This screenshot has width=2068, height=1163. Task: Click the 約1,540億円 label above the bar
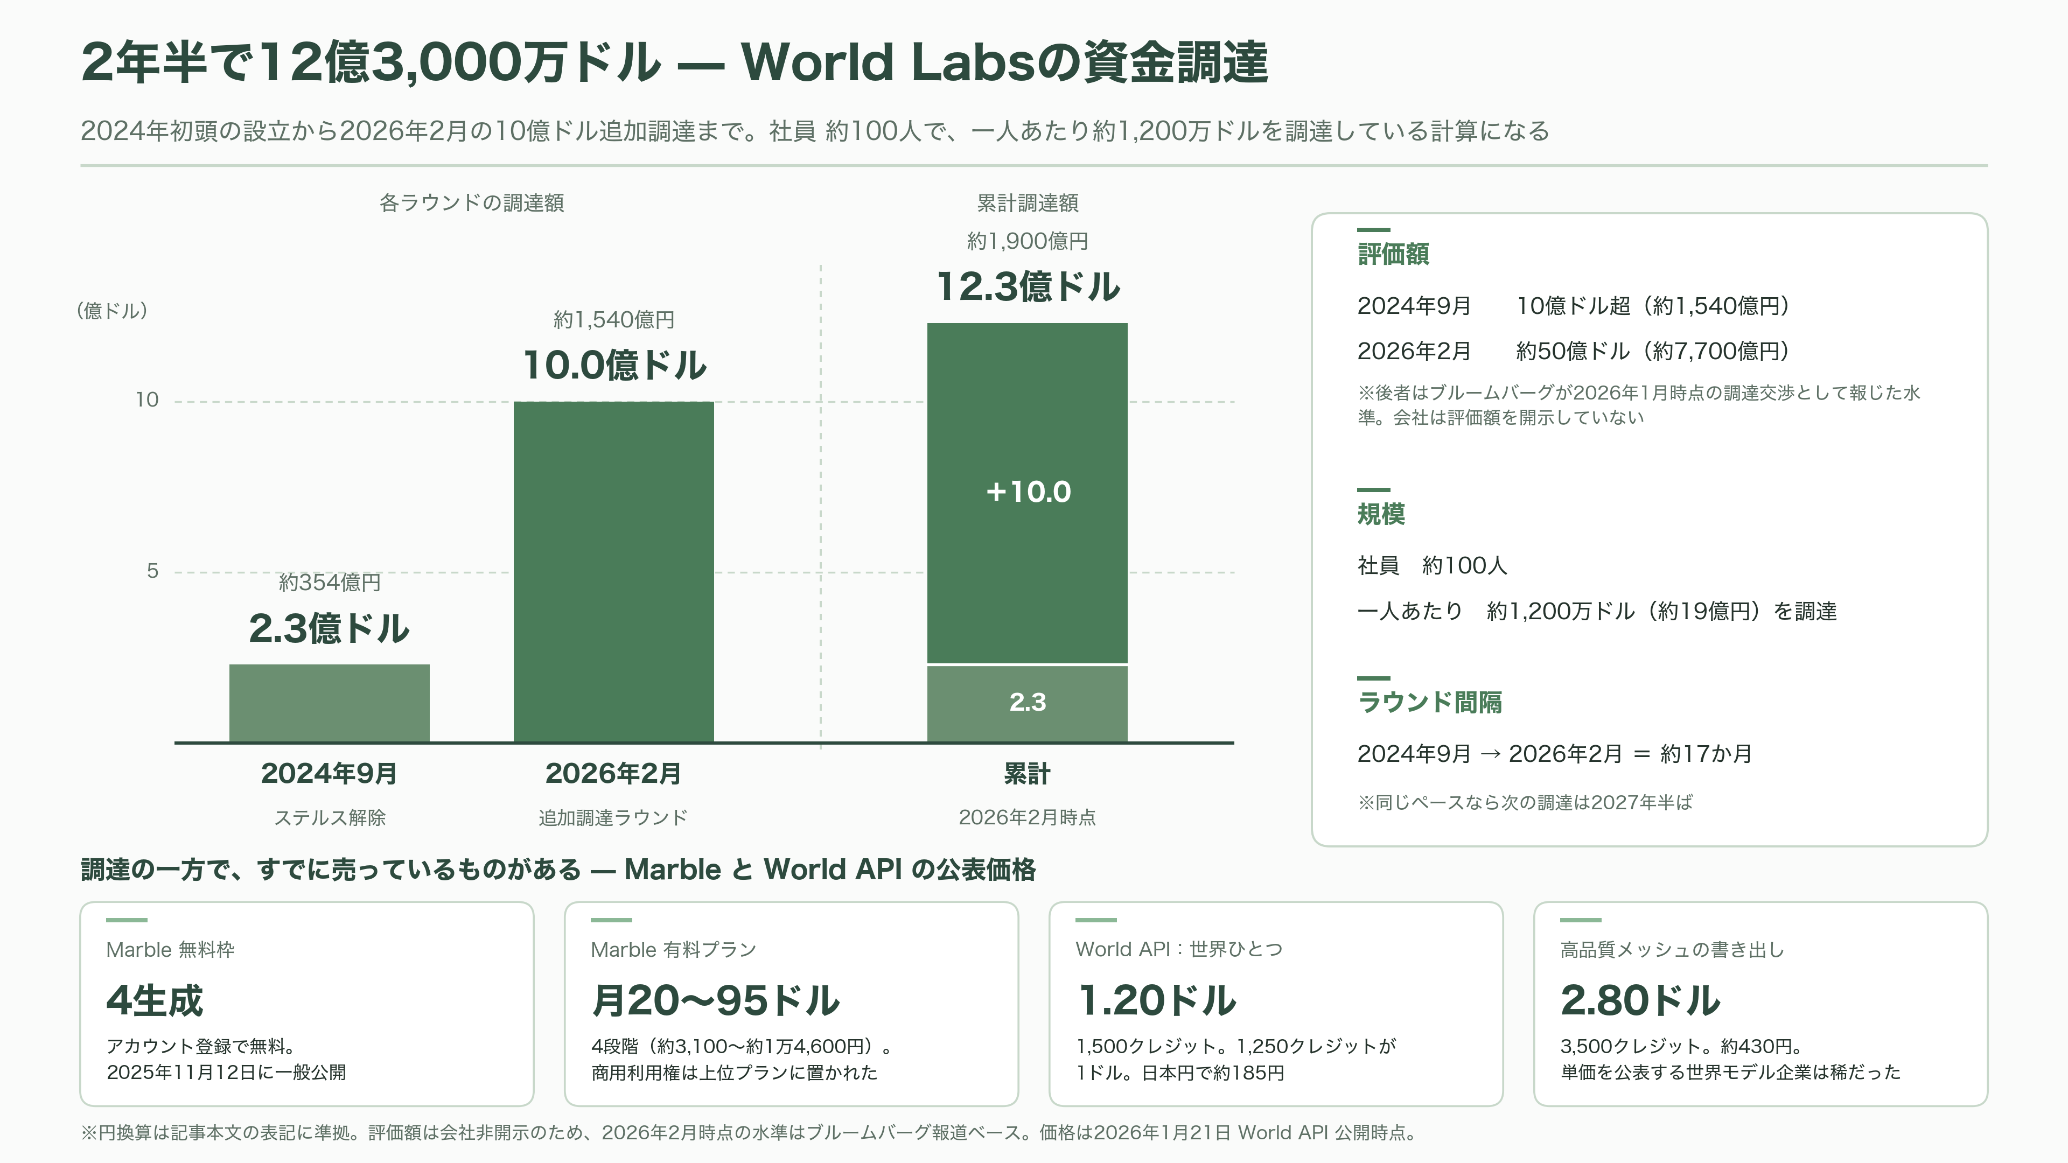(x=614, y=320)
